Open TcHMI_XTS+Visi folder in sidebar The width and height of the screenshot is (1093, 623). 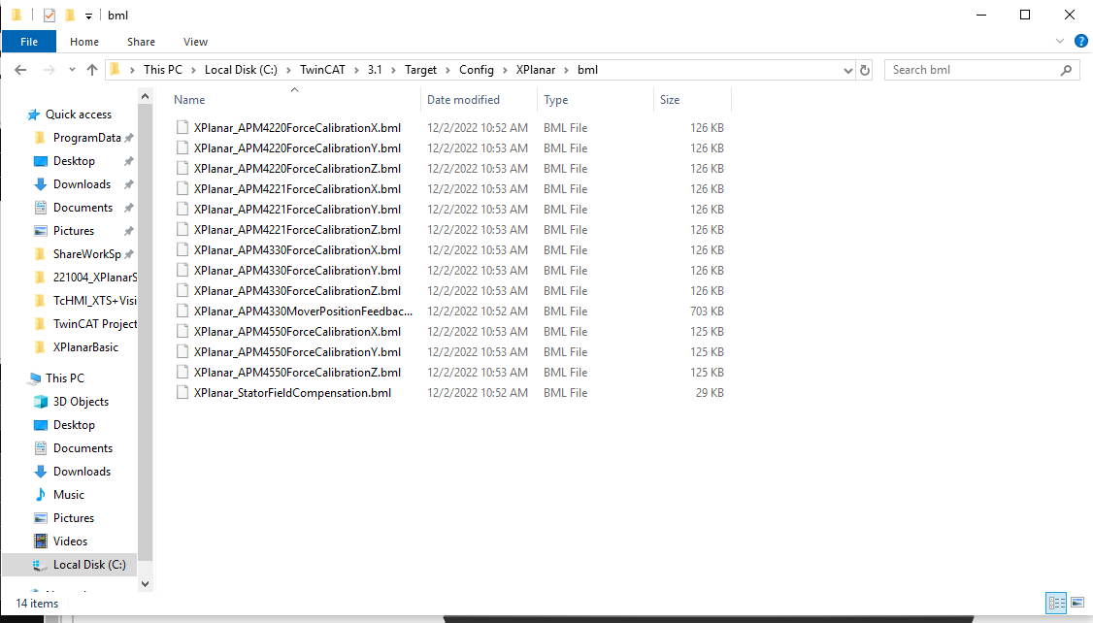(x=95, y=301)
